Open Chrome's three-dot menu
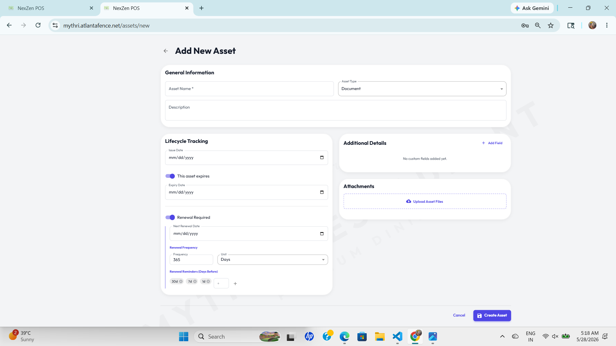Image resolution: width=616 pixels, height=346 pixels. point(607,25)
